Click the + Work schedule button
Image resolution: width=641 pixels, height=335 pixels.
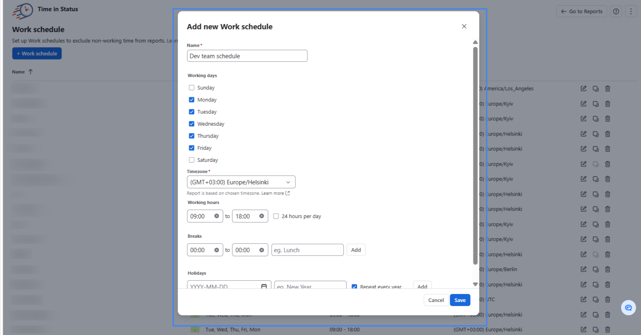pos(37,53)
